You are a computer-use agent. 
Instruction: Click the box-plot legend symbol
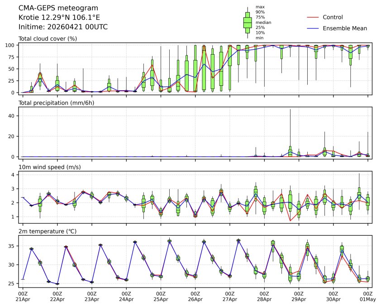(x=248, y=22)
